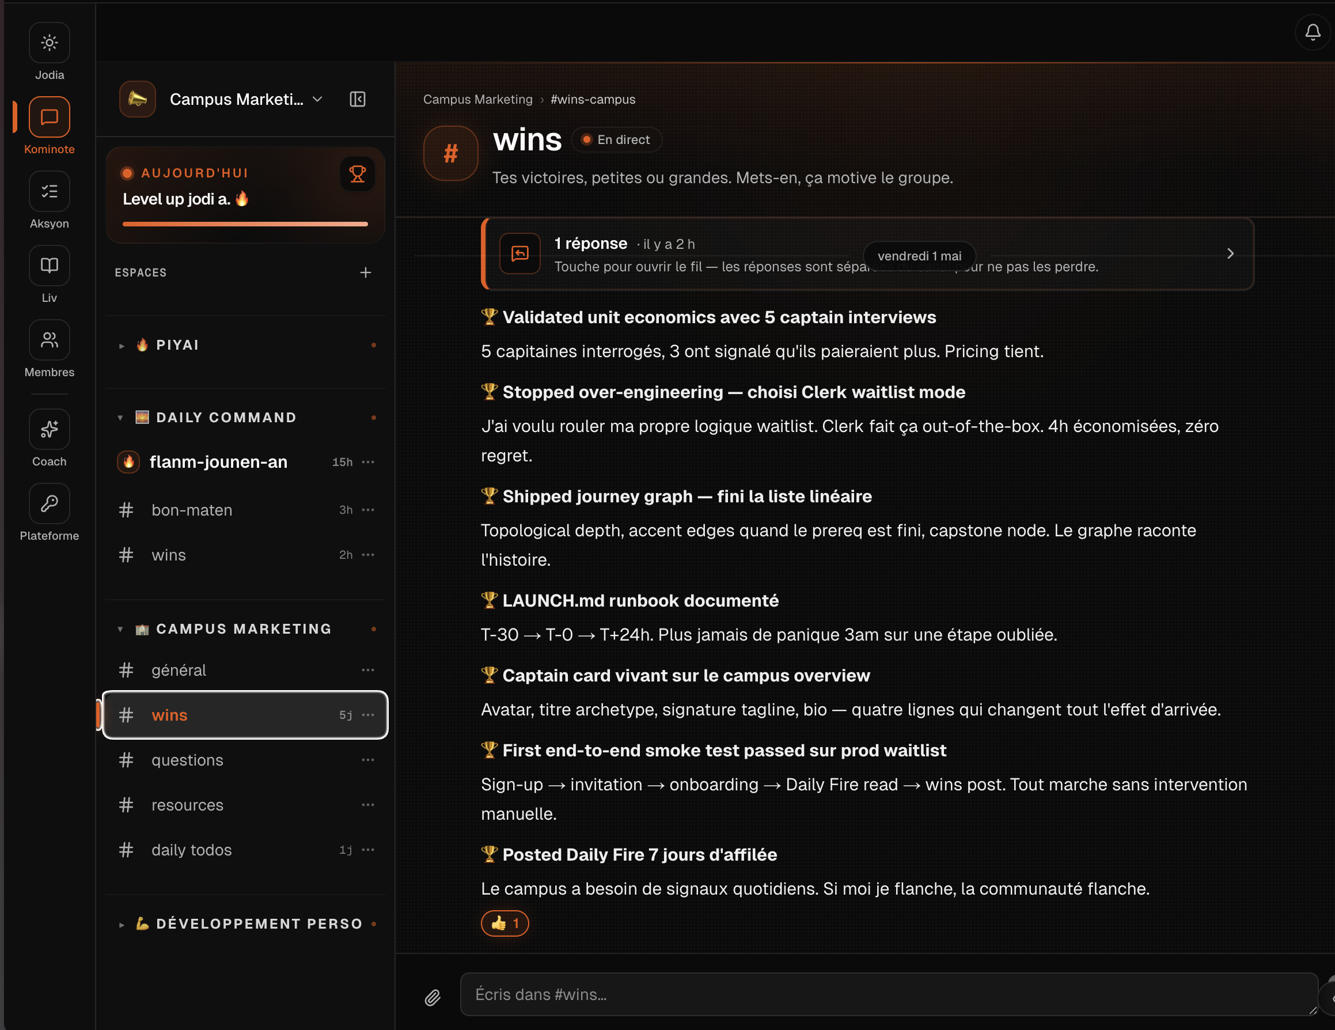
Task: Toggle the thumbs up reaction
Action: [505, 923]
